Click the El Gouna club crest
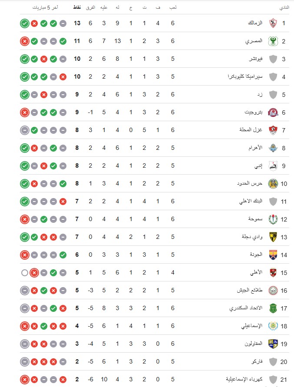The image size is (294, 387). pyautogui.click(x=273, y=255)
